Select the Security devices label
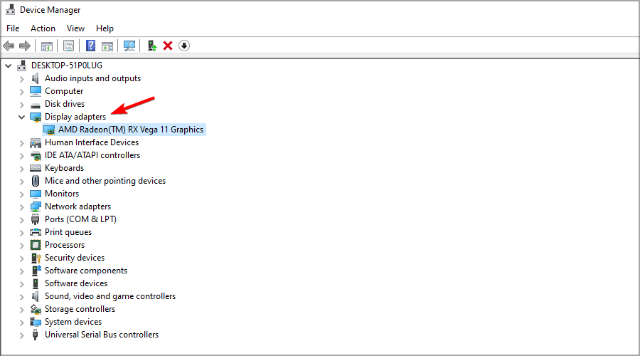Screen dimensions: 640x356 point(75,258)
